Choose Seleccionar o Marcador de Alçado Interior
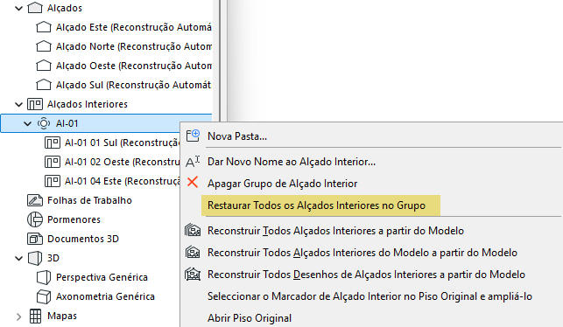Screen dimensions: 563x327 [x=369, y=296]
